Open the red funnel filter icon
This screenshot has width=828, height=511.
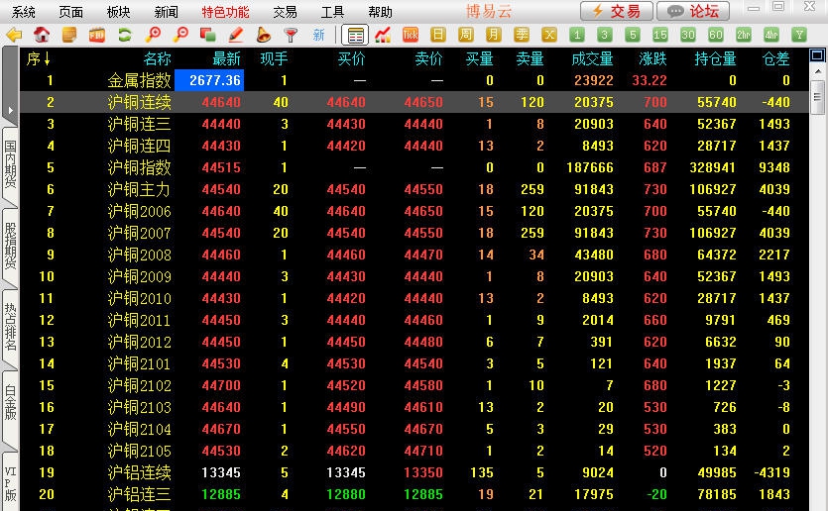[x=291, y=36]
